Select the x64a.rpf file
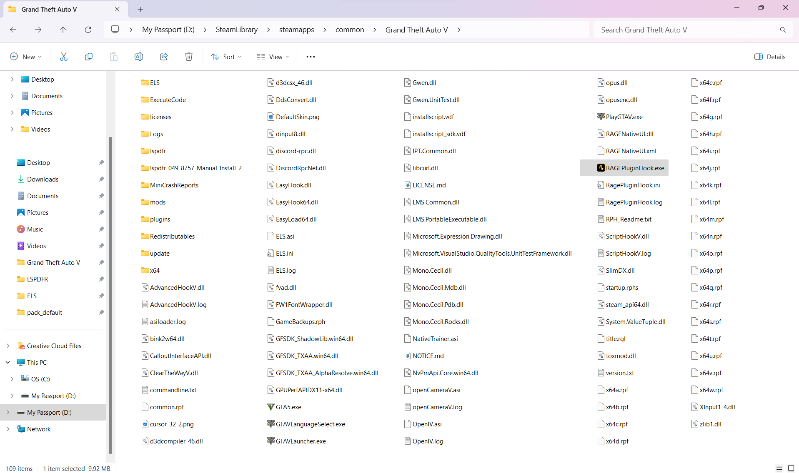The height and width of the screenshot is (473, 799). point(613,390)
